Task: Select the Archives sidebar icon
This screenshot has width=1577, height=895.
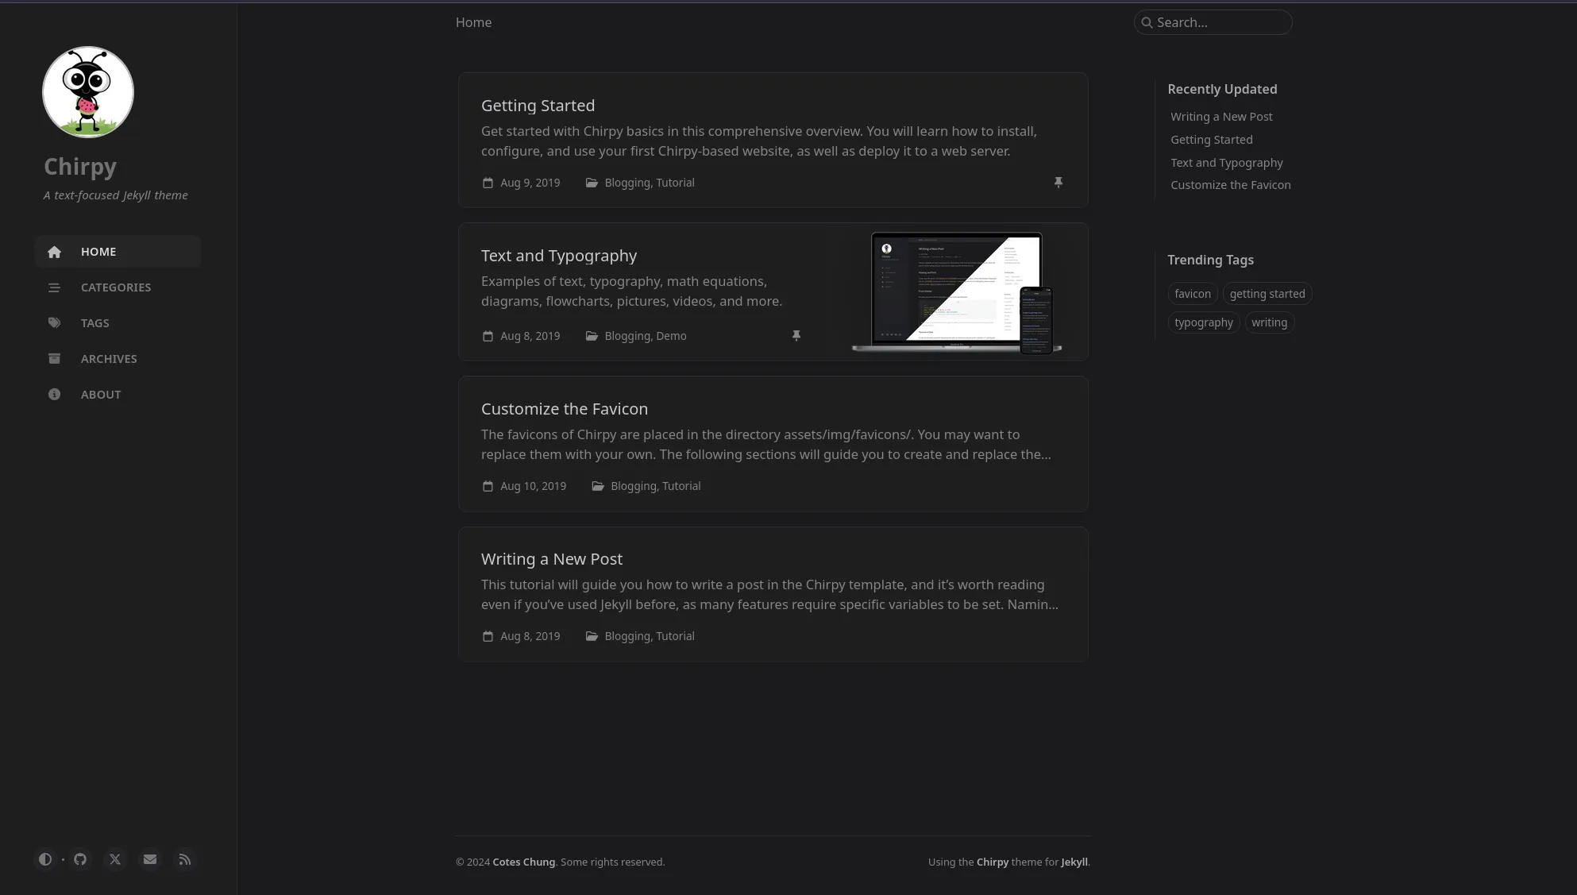Action: point(54,358)
